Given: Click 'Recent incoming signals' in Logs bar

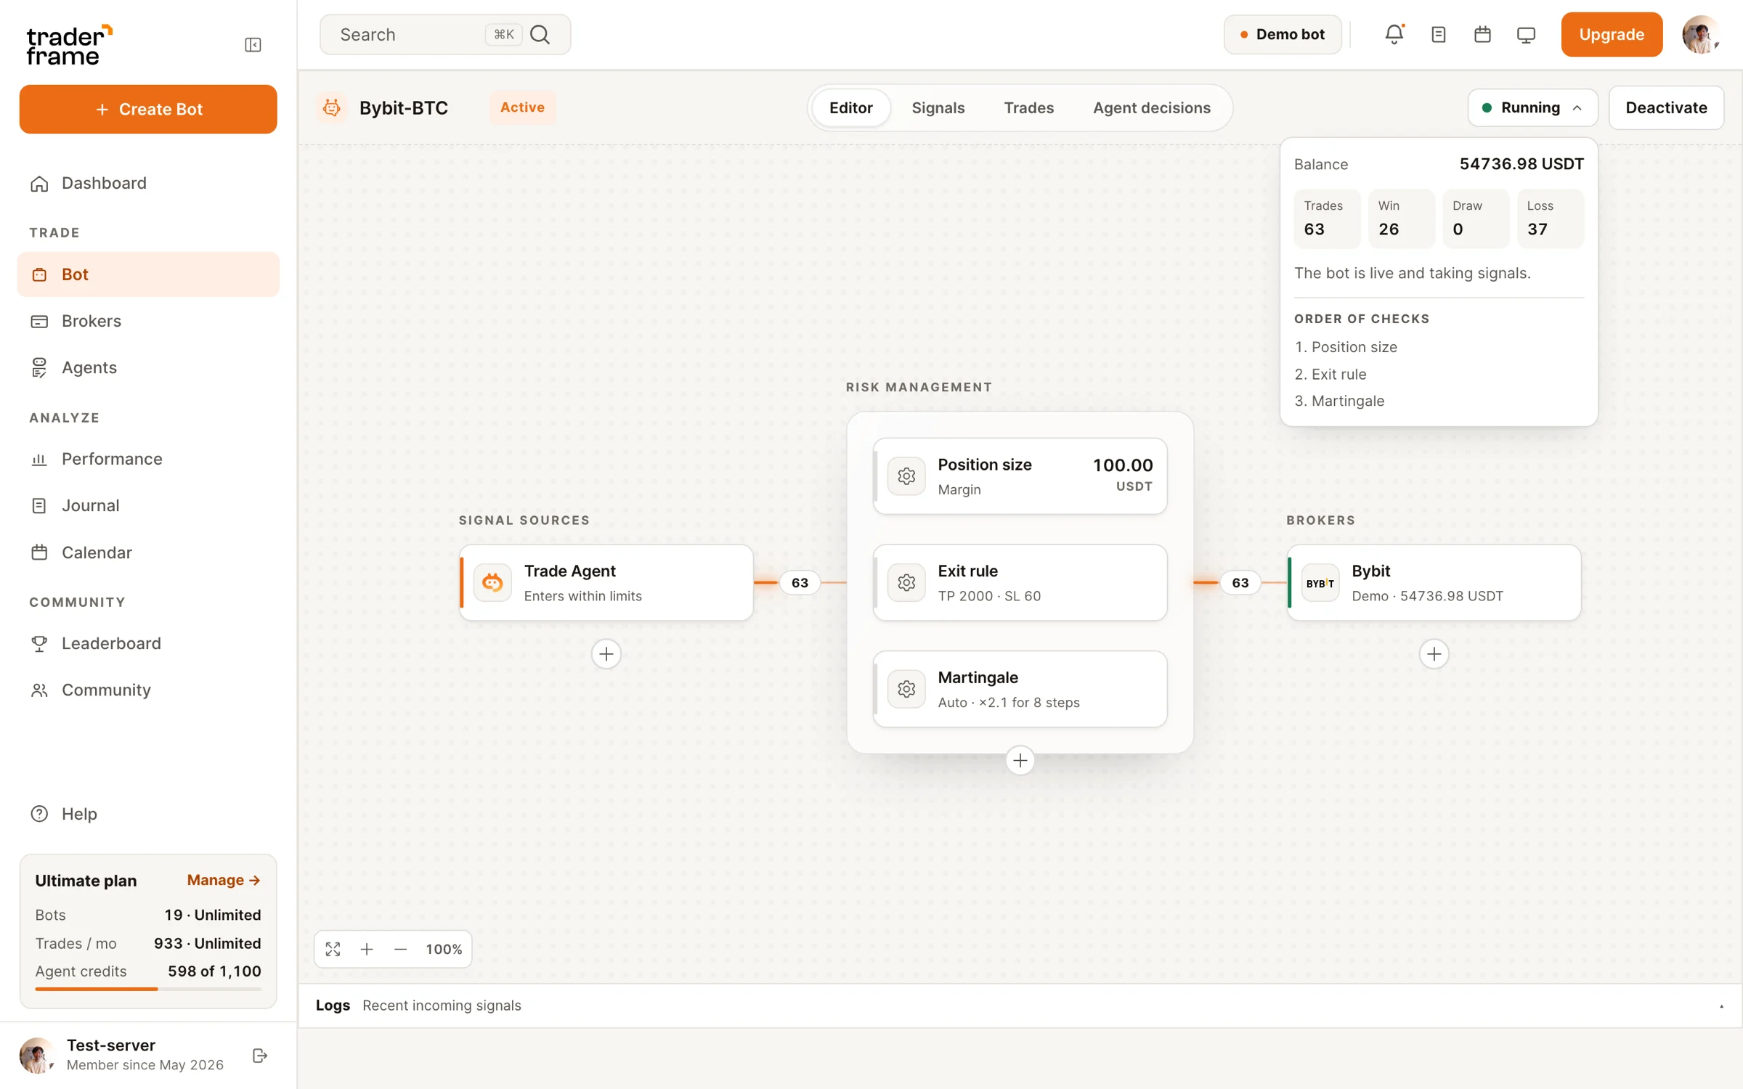Looking at the screenshot, I should [x=442, y=1006].
